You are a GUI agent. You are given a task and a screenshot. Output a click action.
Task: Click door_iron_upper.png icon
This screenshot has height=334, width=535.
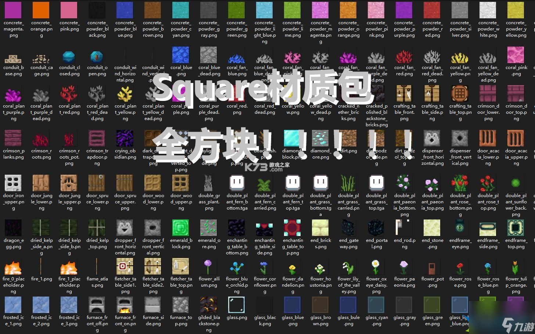point(13,183)
